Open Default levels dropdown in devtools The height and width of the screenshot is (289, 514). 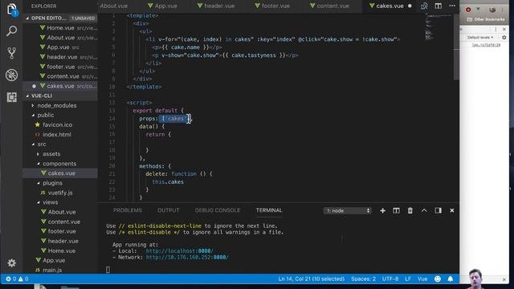pos(480,38)
